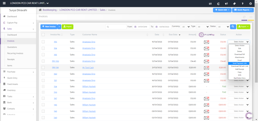Click the envelope icon for invoice 743
Screen dimensions: 258x121
point(206,111)
